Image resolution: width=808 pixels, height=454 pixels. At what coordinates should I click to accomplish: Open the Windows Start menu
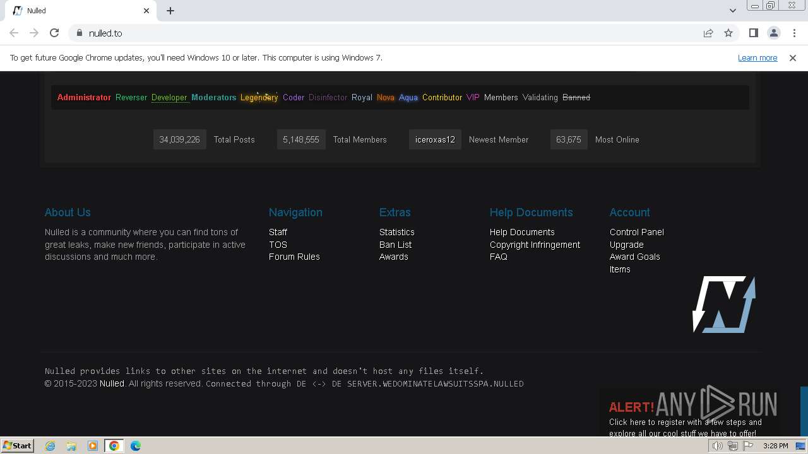(17, 446)
